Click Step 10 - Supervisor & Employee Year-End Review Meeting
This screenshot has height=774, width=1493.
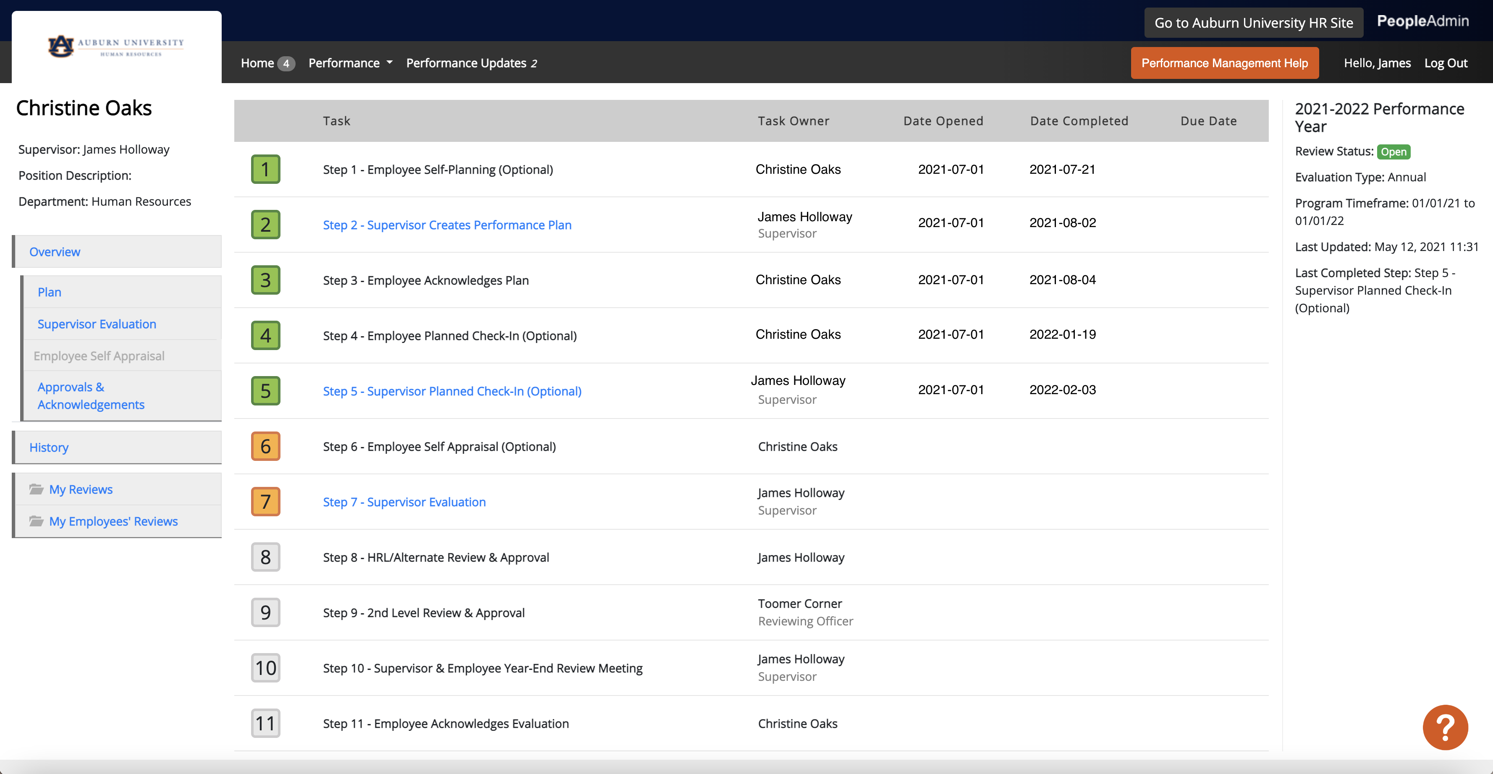(482, 668)
